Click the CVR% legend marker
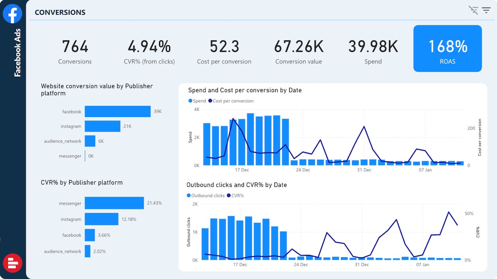Screen dimensions: 497x279 click(229, 196)
